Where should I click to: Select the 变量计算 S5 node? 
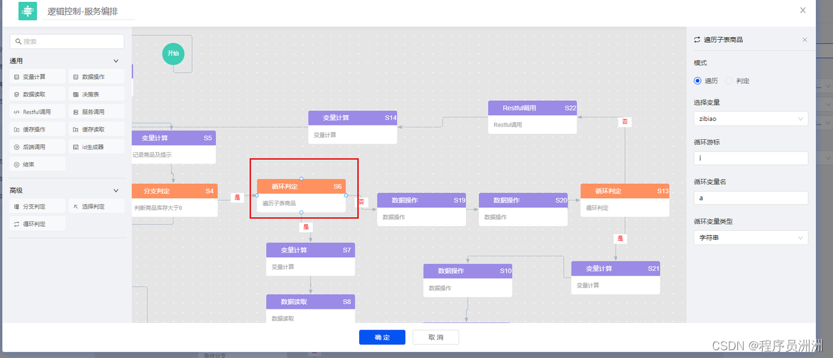click(174, 147)
